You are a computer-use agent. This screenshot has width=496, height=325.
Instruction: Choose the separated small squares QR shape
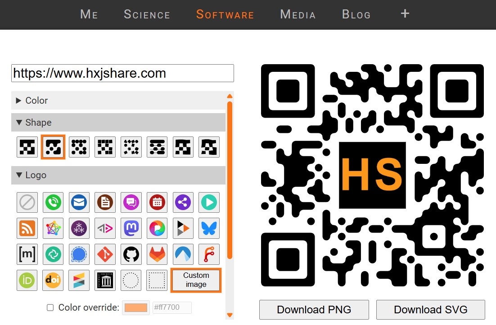[x=105, y=147]
